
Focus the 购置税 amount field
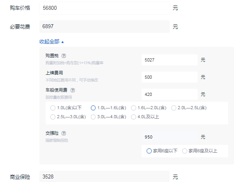click(169, 60)
